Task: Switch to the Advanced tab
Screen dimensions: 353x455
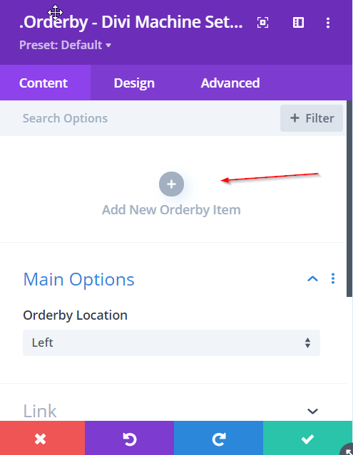Action: pyautogui.click(x=230, y=83)
